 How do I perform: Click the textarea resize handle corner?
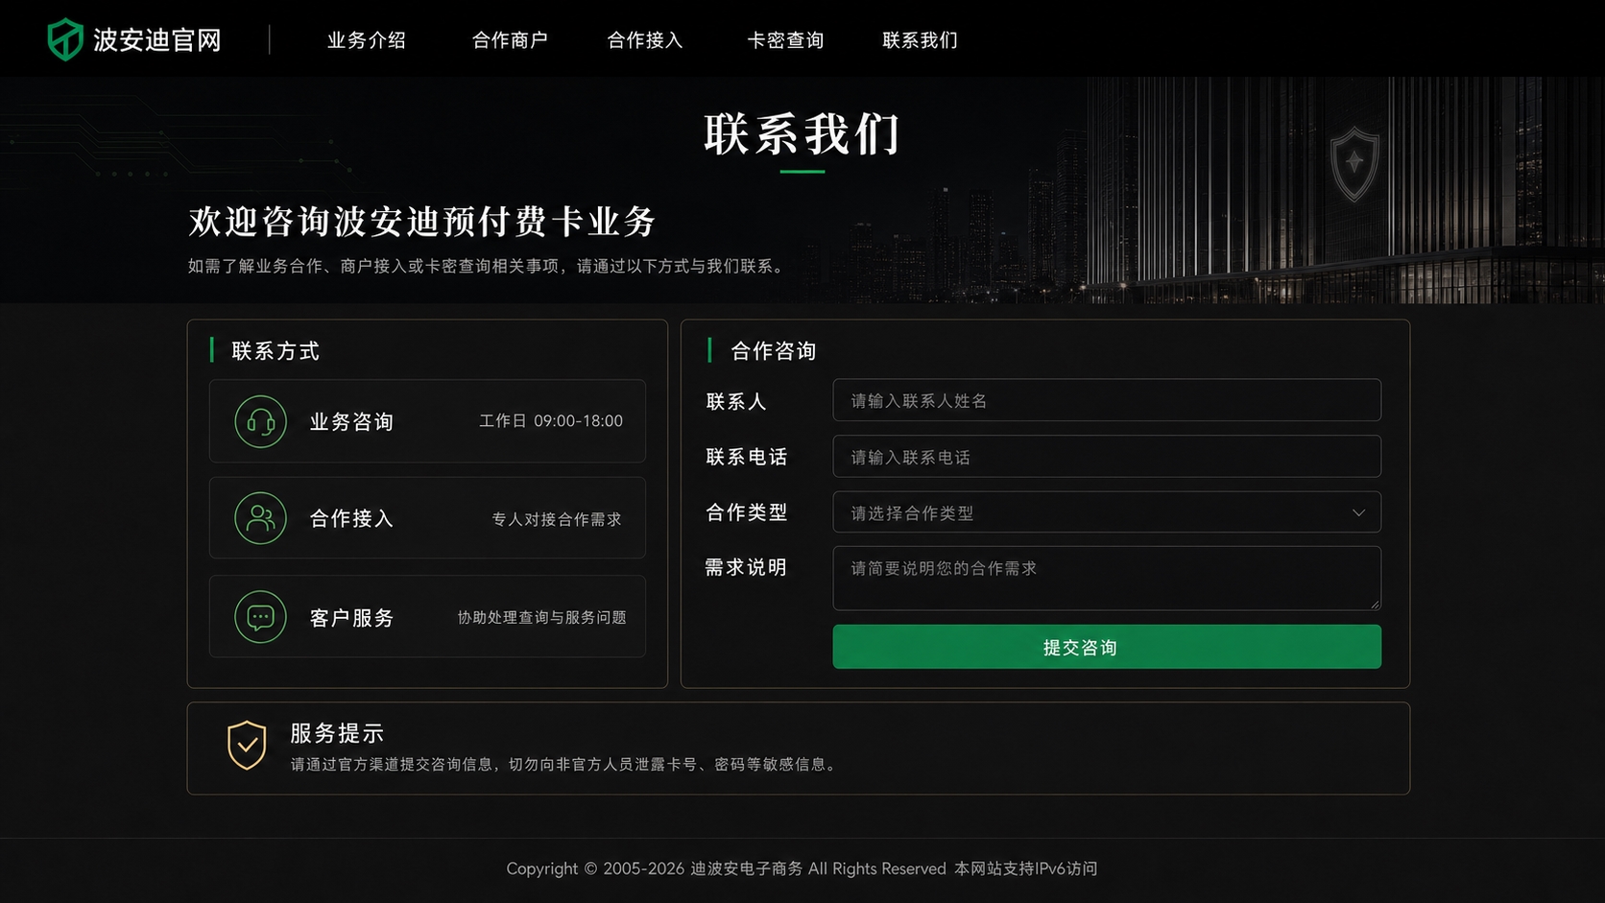point(1375,604)
